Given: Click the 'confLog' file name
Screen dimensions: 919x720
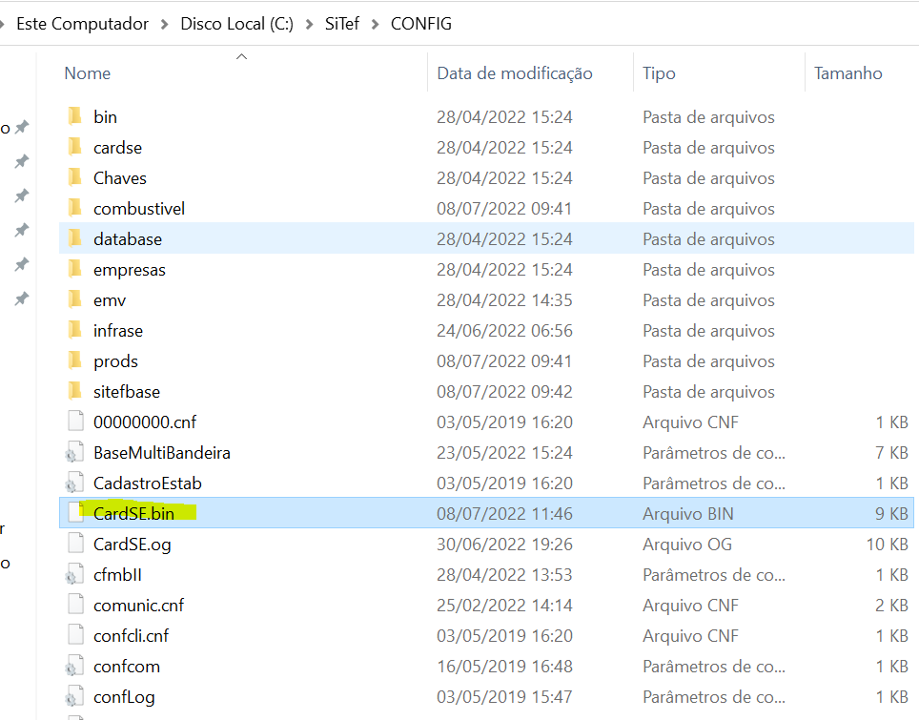Looking at the screenshot, I should [124, 696].
